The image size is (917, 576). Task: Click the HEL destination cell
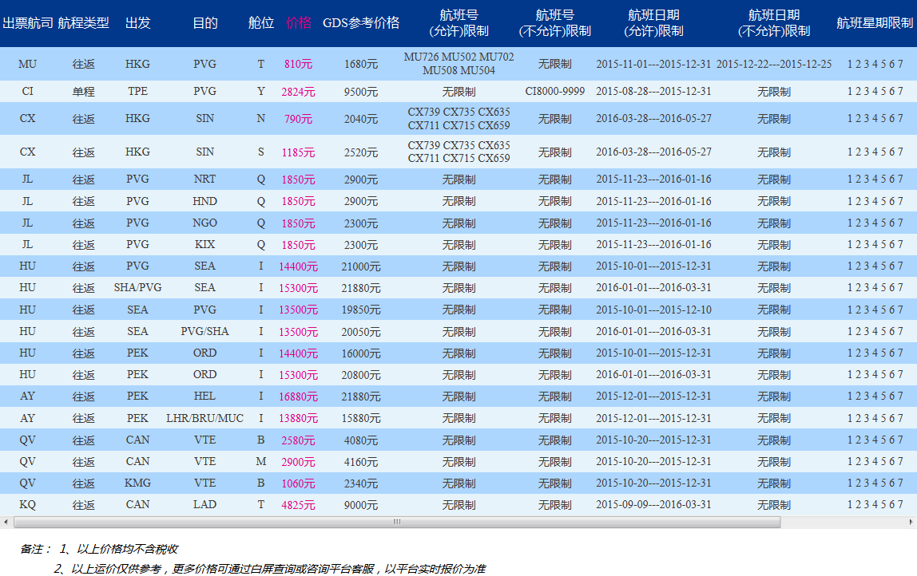click(x=204, y=396)
